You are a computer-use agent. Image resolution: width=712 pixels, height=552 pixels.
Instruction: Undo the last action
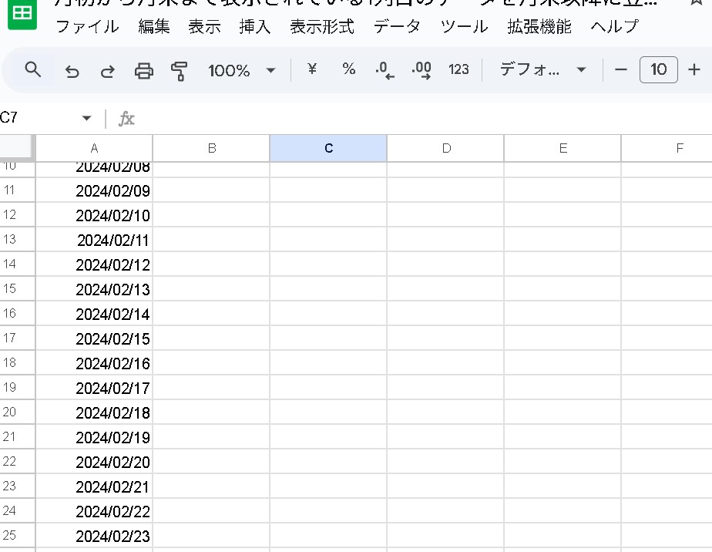(x=72, y=71)
